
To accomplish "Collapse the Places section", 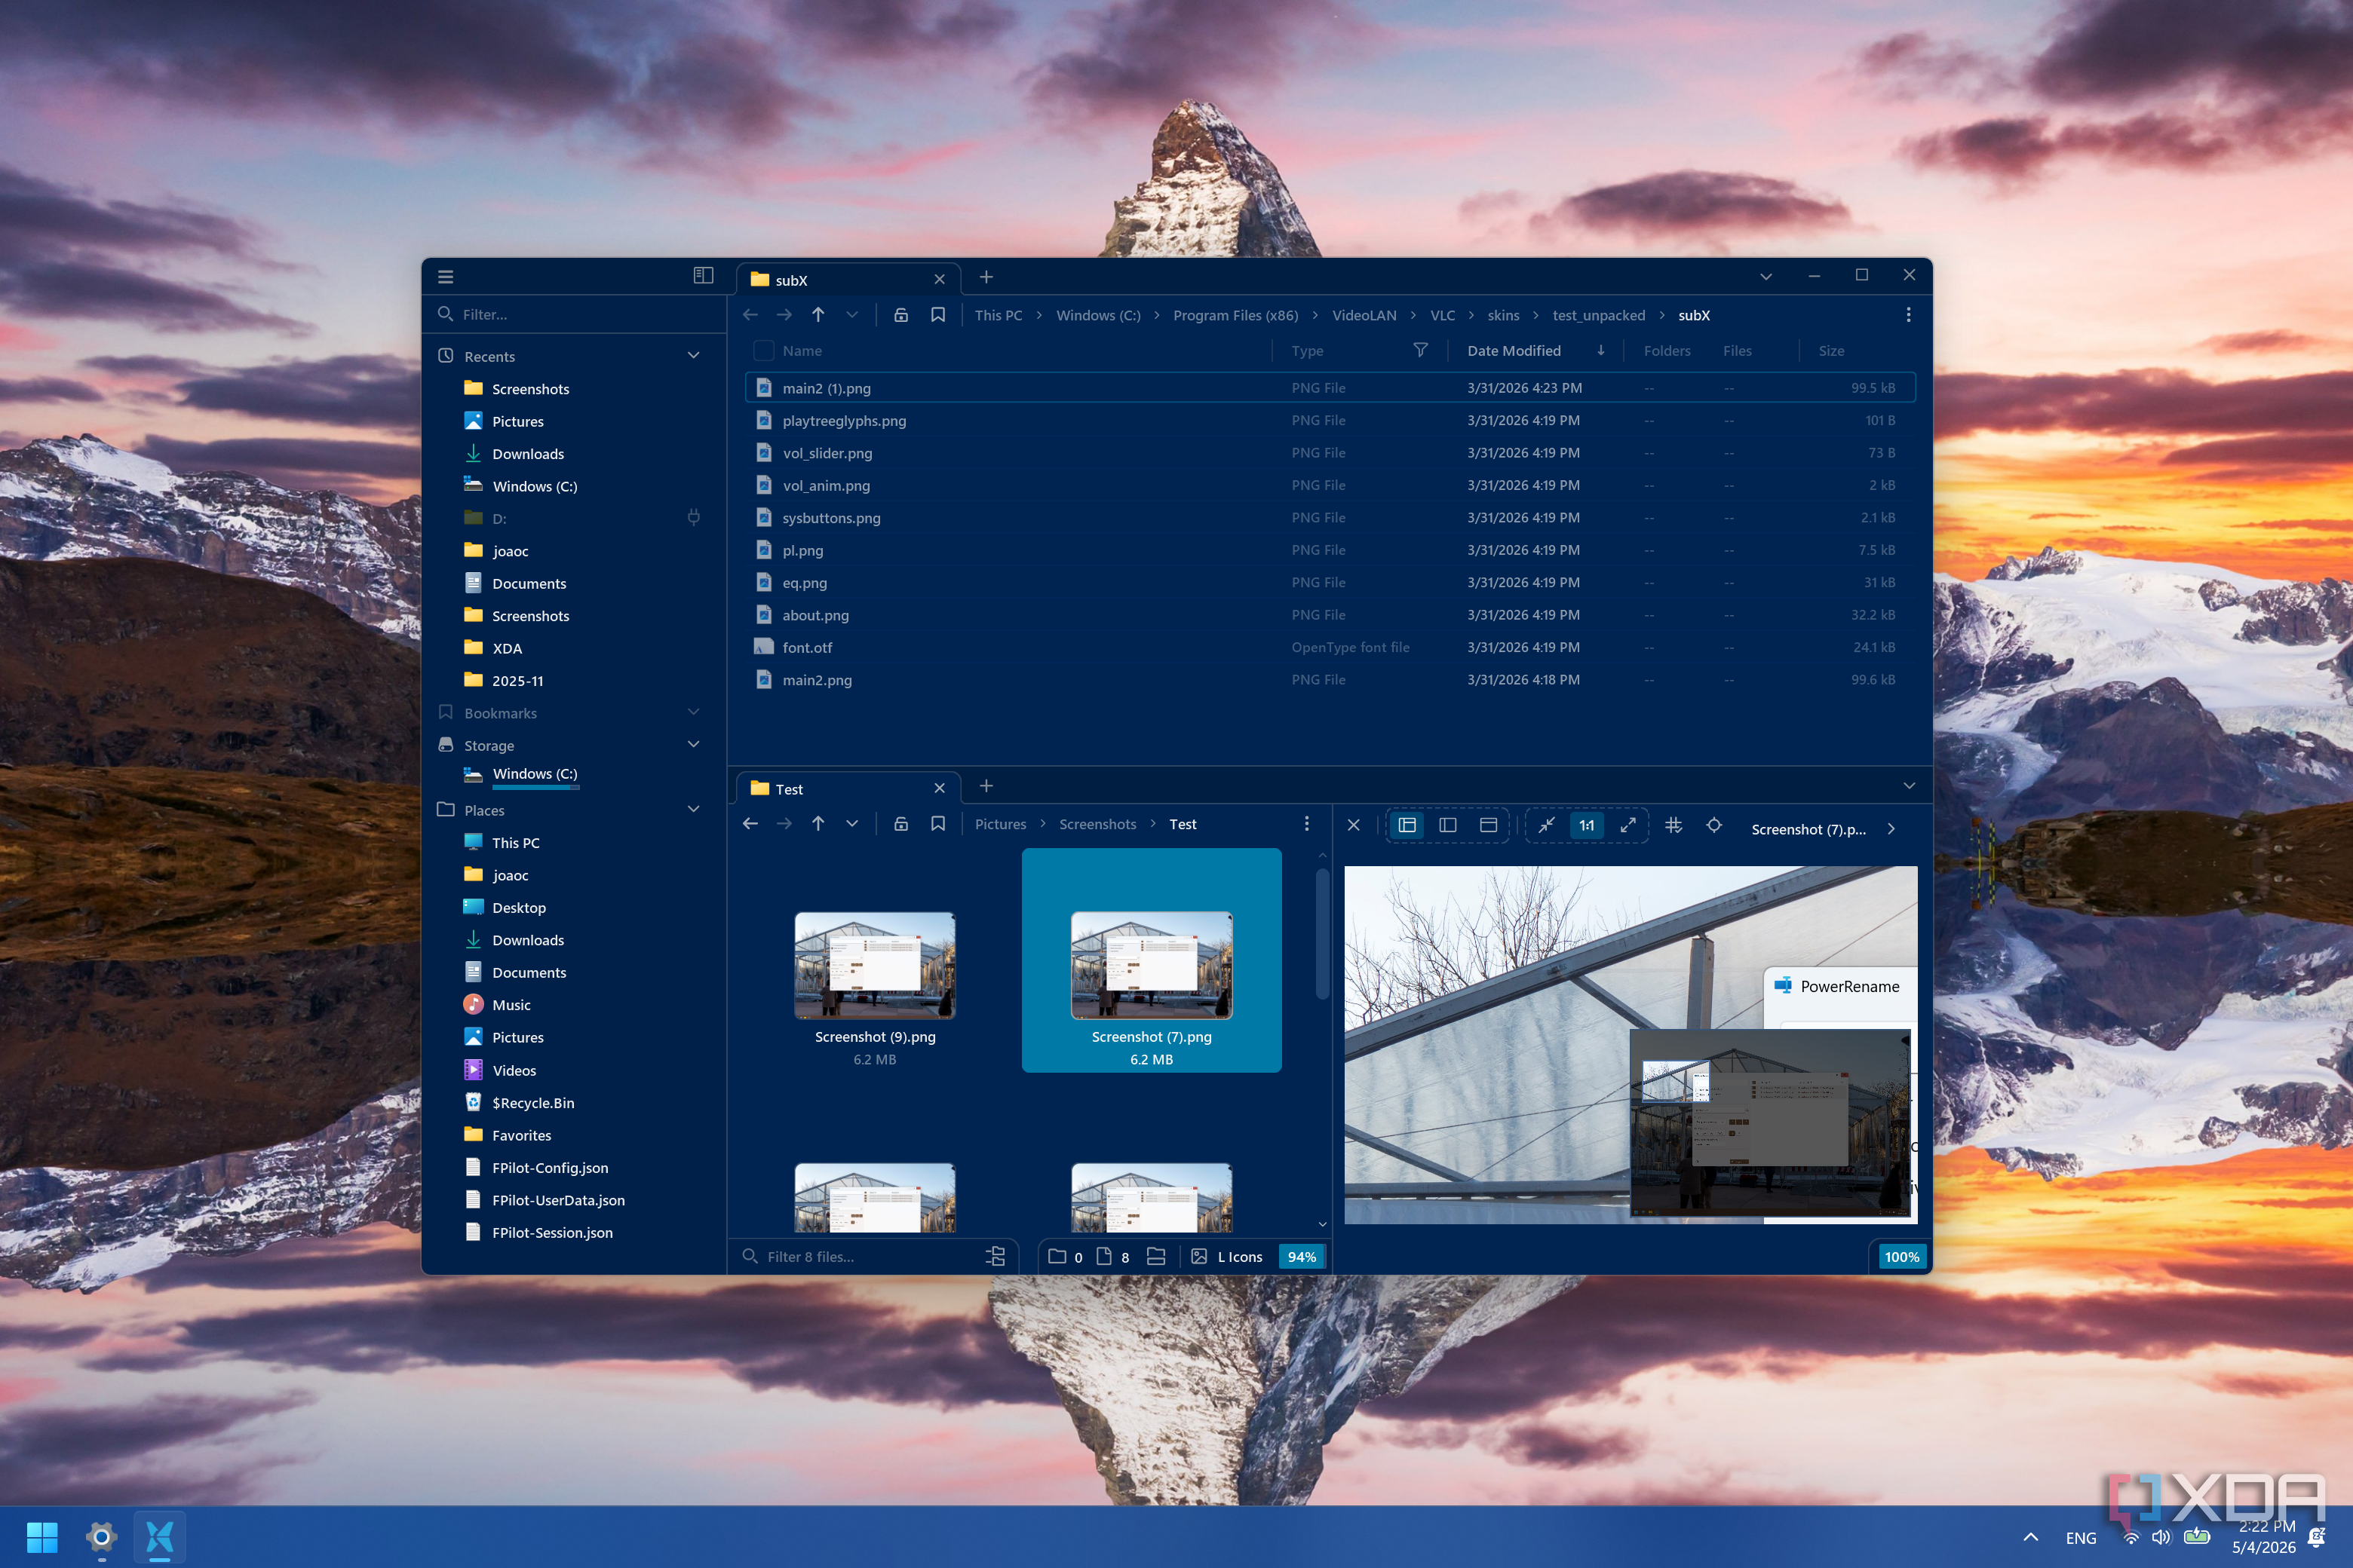I will [693, 810].
